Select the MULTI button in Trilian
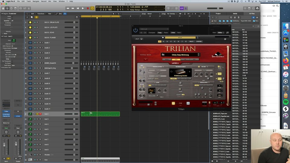This screenshot has width=290, height=163. pos(192,41)
